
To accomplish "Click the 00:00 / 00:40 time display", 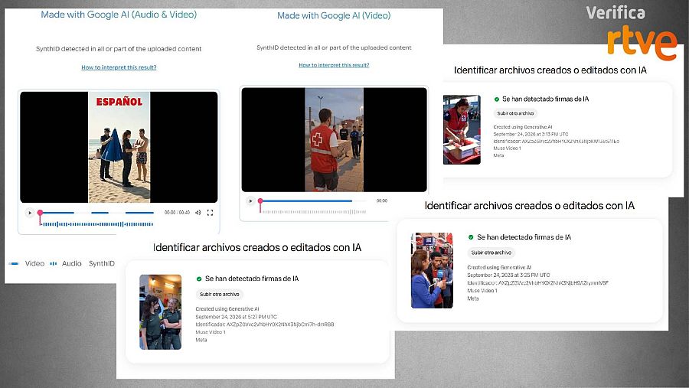I will [x=177, y=213].
